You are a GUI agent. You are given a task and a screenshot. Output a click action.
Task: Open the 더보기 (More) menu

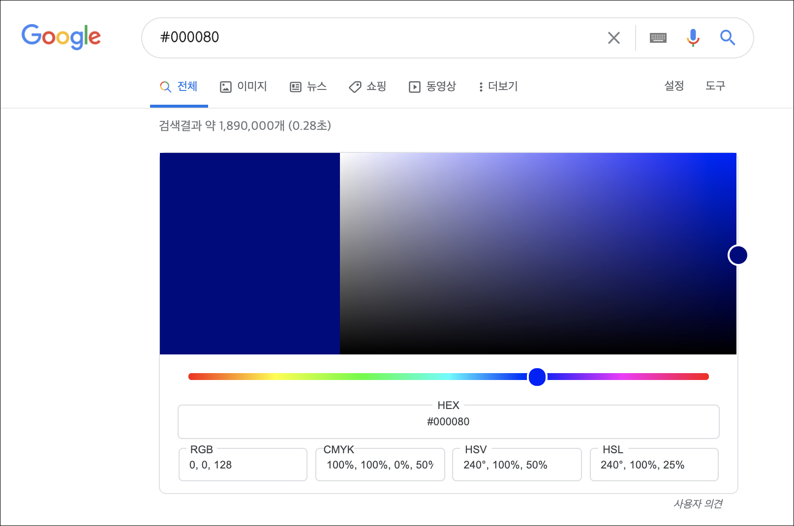pos(497,87)
